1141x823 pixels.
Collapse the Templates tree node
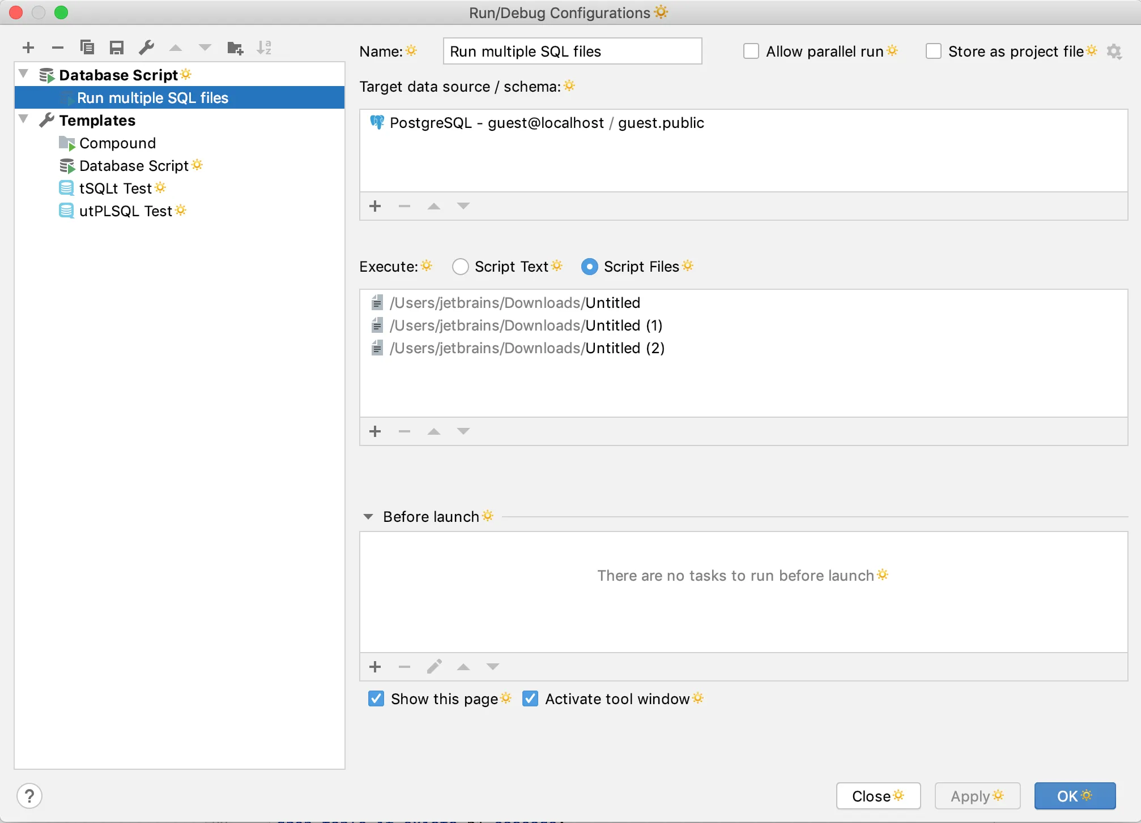click(x=24, y=119)
